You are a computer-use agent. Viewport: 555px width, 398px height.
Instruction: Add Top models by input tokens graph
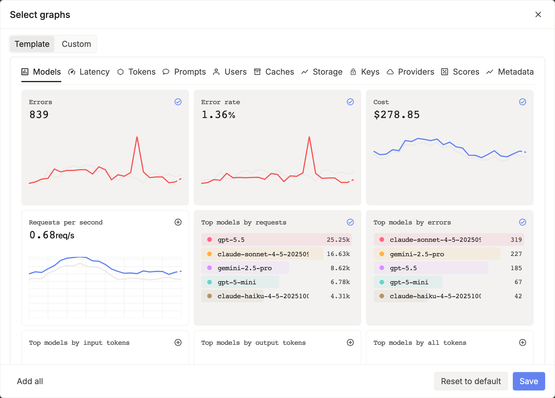(178, 342)
